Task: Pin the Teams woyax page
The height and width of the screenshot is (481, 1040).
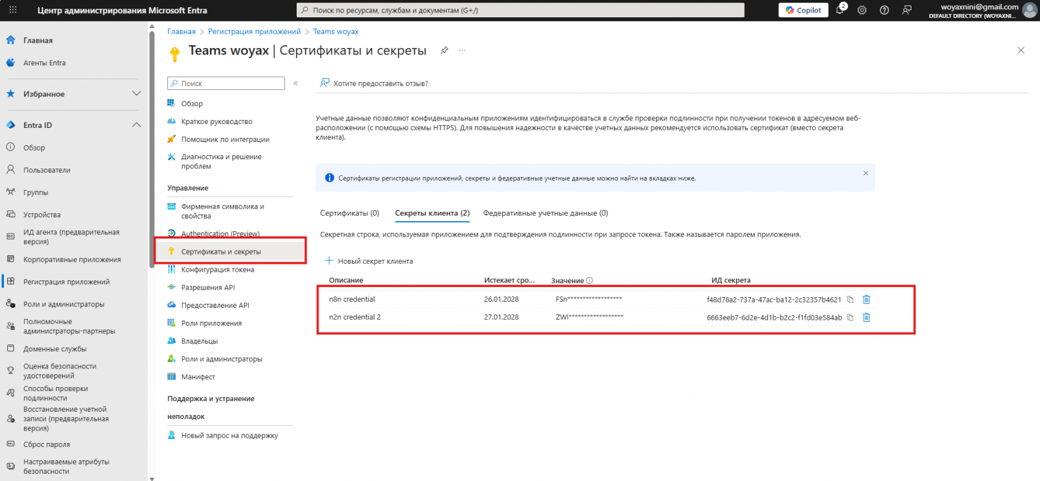Action: click(444, 51)
